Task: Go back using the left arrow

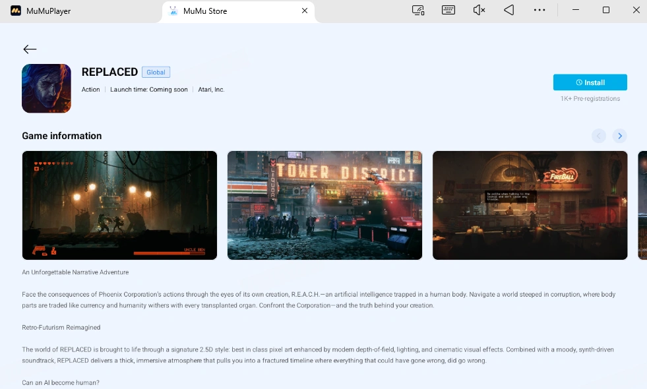Action: coord(30,49)
